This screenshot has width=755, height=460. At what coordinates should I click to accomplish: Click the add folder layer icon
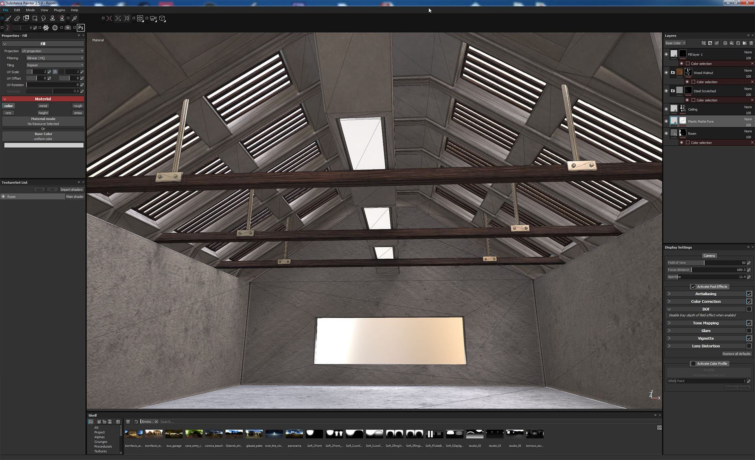click(x=744, y=43)
